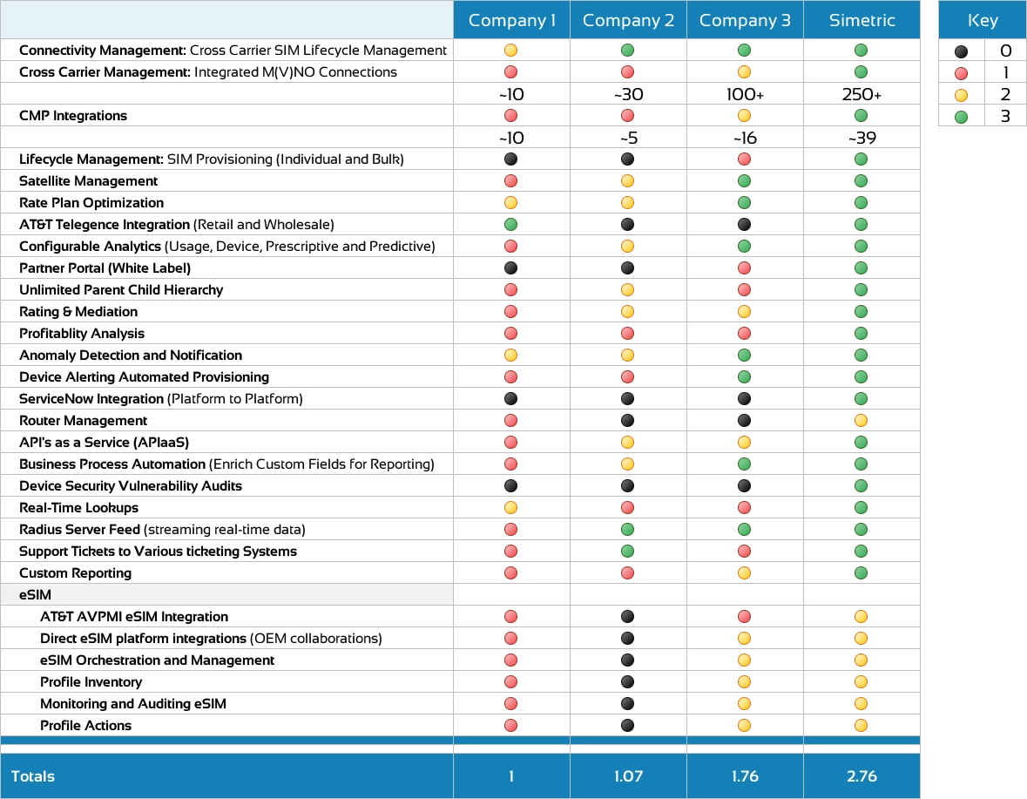Click Company 2 black dot for Direct eSIM platform integrations
1027x799 pixels.
coord(627,639)
